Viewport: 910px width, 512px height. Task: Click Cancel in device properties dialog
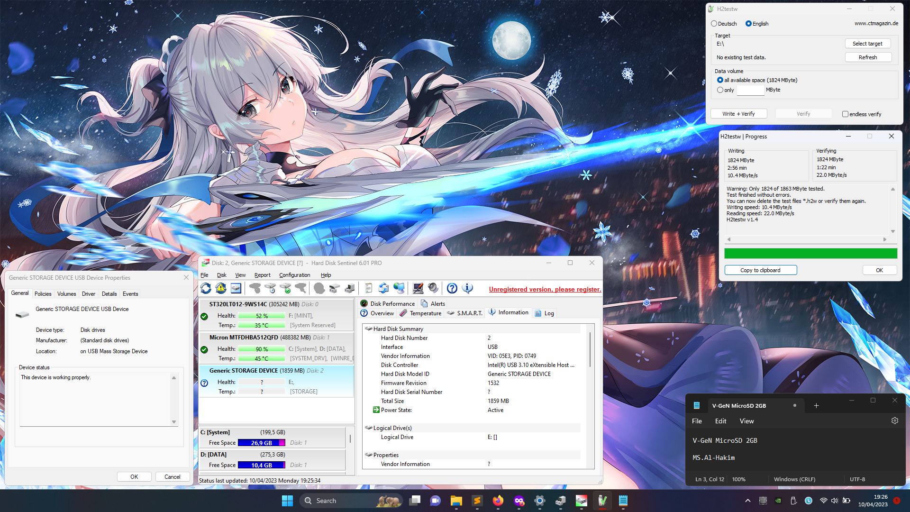[x=172, y=477]
